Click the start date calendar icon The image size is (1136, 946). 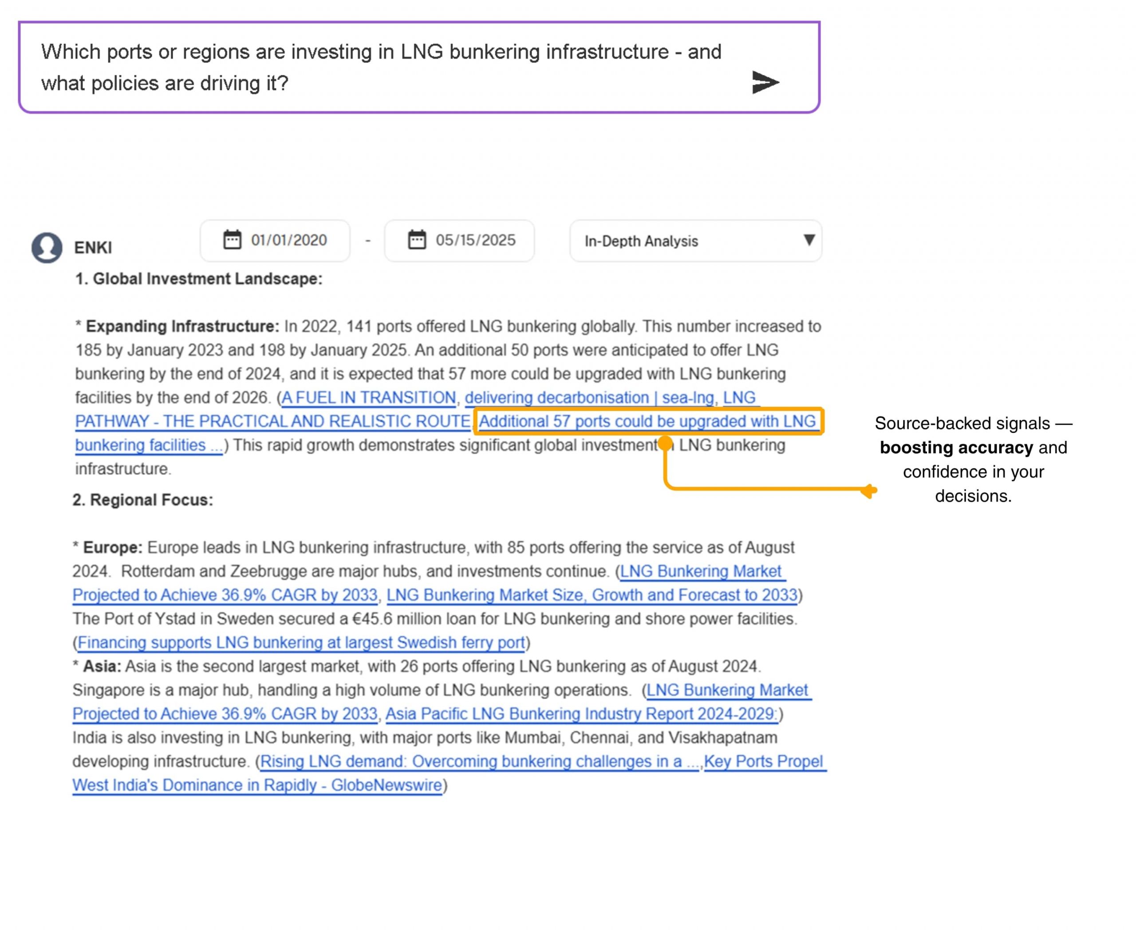click(233, 239)
